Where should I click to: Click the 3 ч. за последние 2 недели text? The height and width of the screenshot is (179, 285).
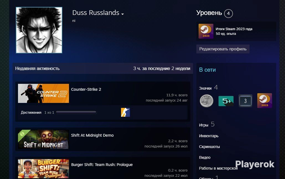point(161,68)
